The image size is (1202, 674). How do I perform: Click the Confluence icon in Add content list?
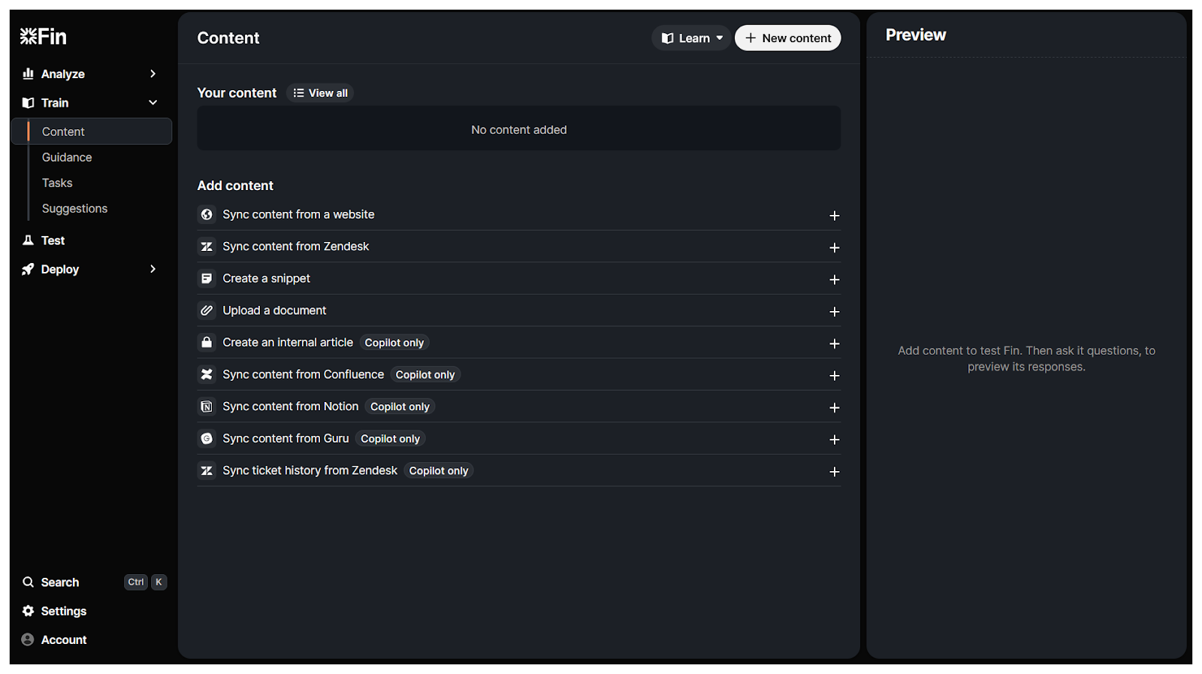[207, 374]
